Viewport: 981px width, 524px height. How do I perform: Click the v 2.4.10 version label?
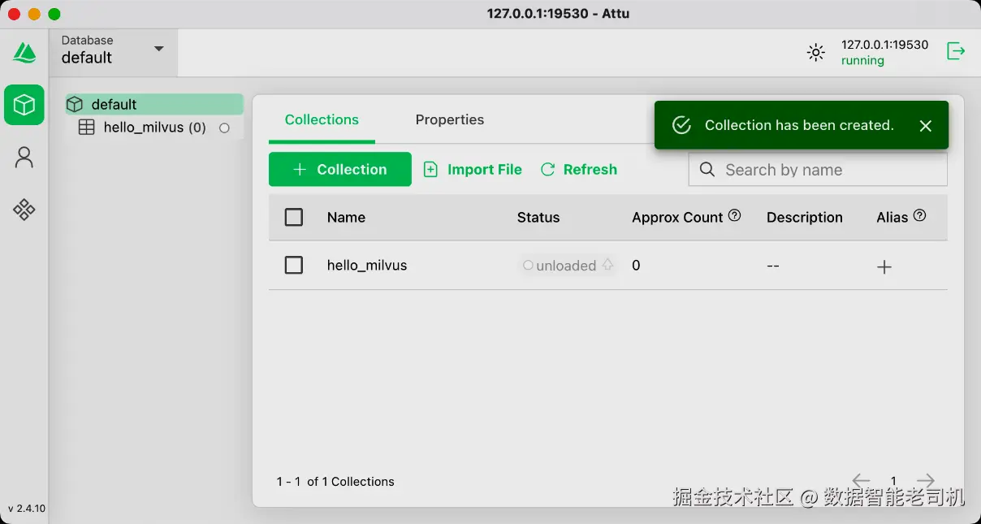point(27,509)
